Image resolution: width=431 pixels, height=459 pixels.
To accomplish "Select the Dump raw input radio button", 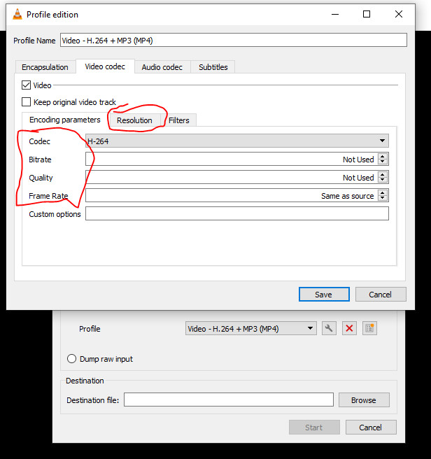I will [x=71, y=359].
